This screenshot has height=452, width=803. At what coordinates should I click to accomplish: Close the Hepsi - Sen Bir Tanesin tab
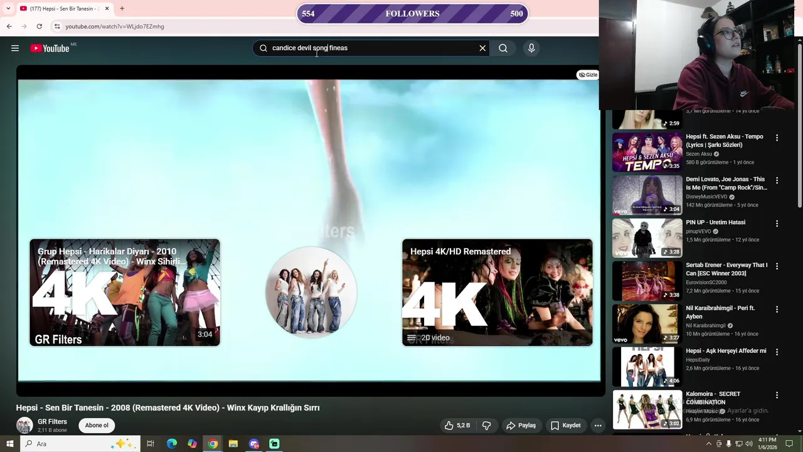tap(107, 9)
